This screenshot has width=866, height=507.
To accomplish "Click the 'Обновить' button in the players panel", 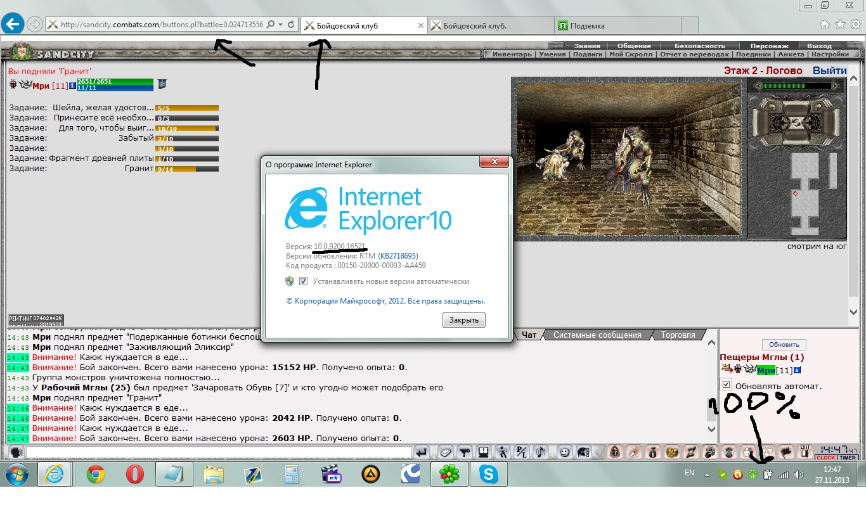I will pos(784,345).
